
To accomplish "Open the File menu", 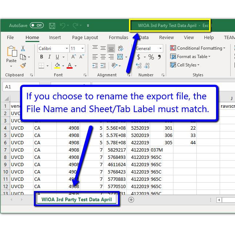I will (10, 37).
